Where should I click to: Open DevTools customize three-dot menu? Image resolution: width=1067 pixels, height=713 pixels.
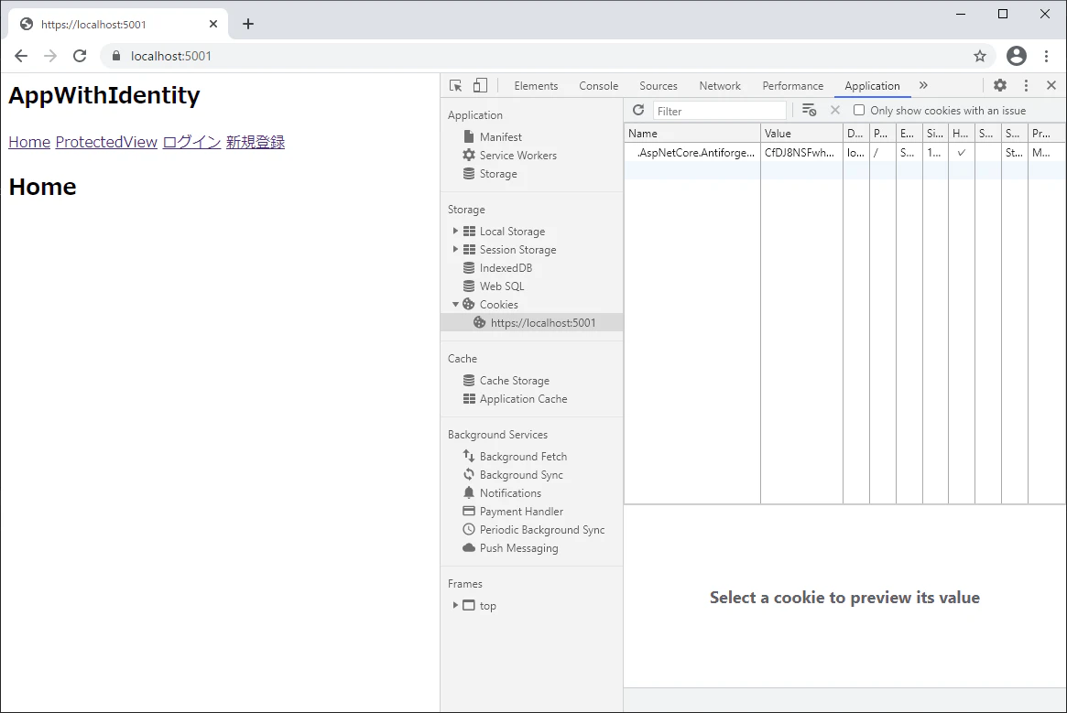[1026, 85]
